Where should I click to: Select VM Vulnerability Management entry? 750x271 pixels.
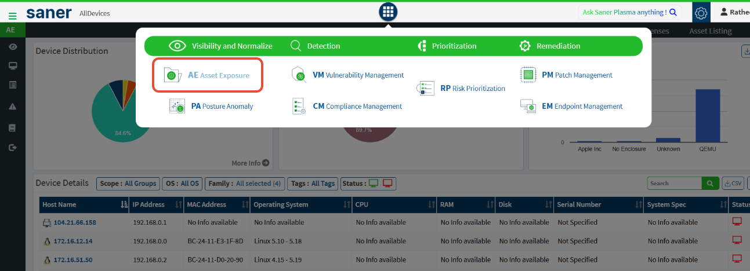click(358, 75)
